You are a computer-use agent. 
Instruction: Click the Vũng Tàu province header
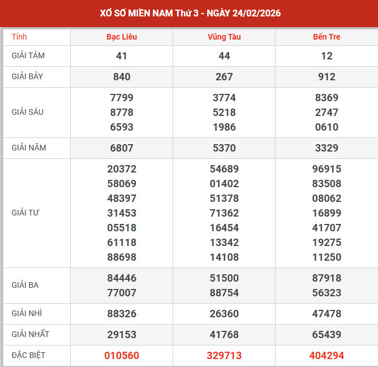224,37
